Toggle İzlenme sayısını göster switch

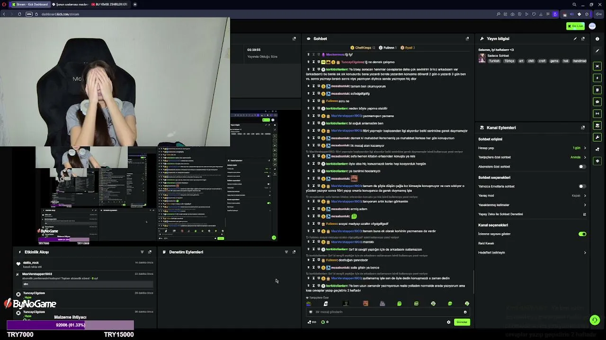(x=582, y=234)
